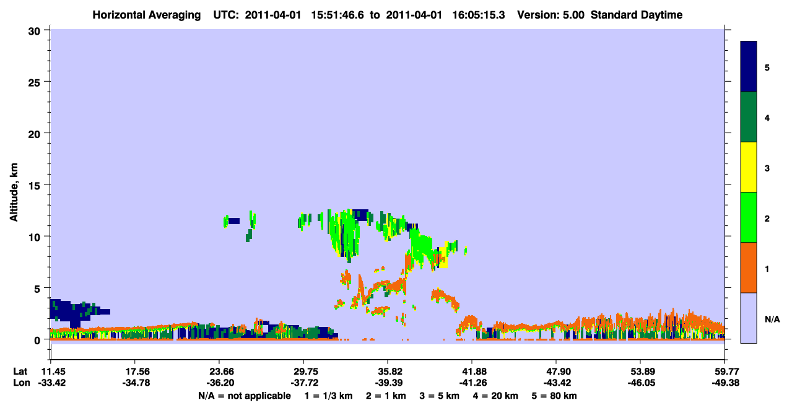805x413 pixels.
Task: Click the yellow color bar segment for 3
Action: (x=749, y=167)
